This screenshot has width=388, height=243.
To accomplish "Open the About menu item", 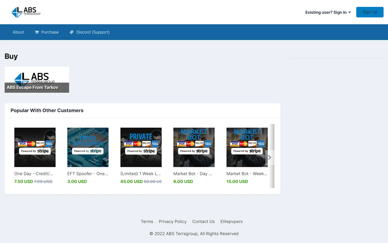I will [x=18, y=32].
